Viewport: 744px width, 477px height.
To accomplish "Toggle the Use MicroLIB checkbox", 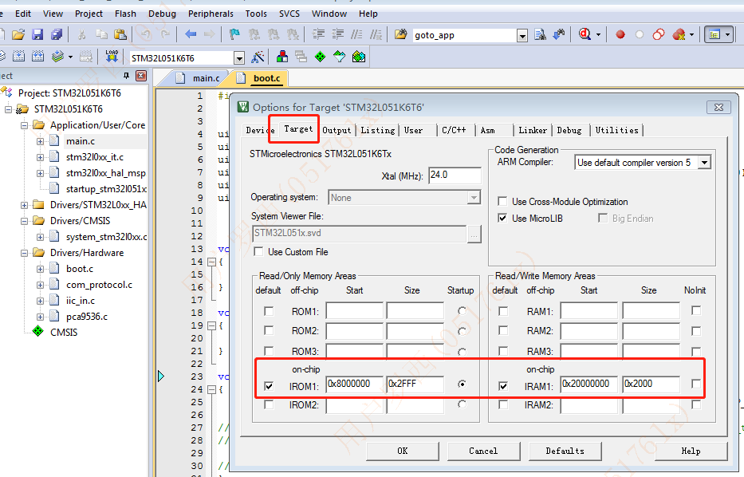I will click(502, 219).
